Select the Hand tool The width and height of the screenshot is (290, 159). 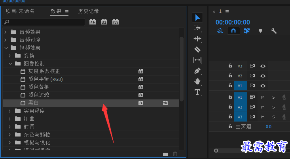coord(197,81)
